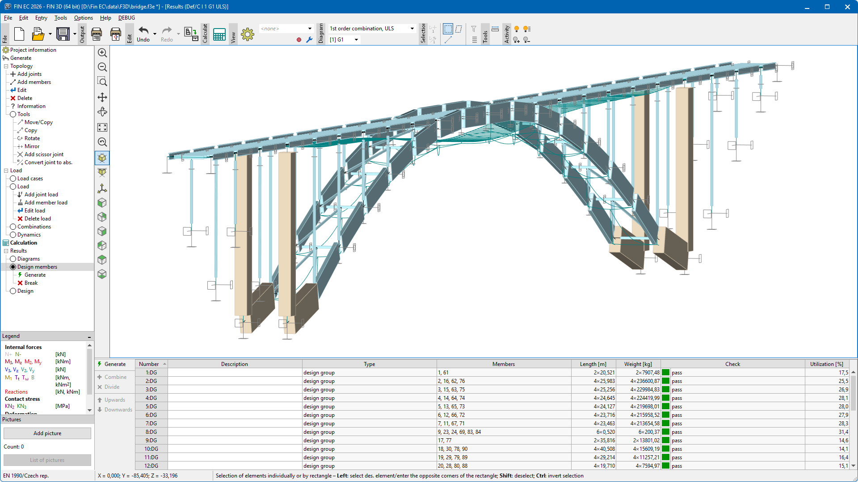Click the calculator grid icon in toolbar
The height and width of the screenshot is (482, 858).
[219, 34]
